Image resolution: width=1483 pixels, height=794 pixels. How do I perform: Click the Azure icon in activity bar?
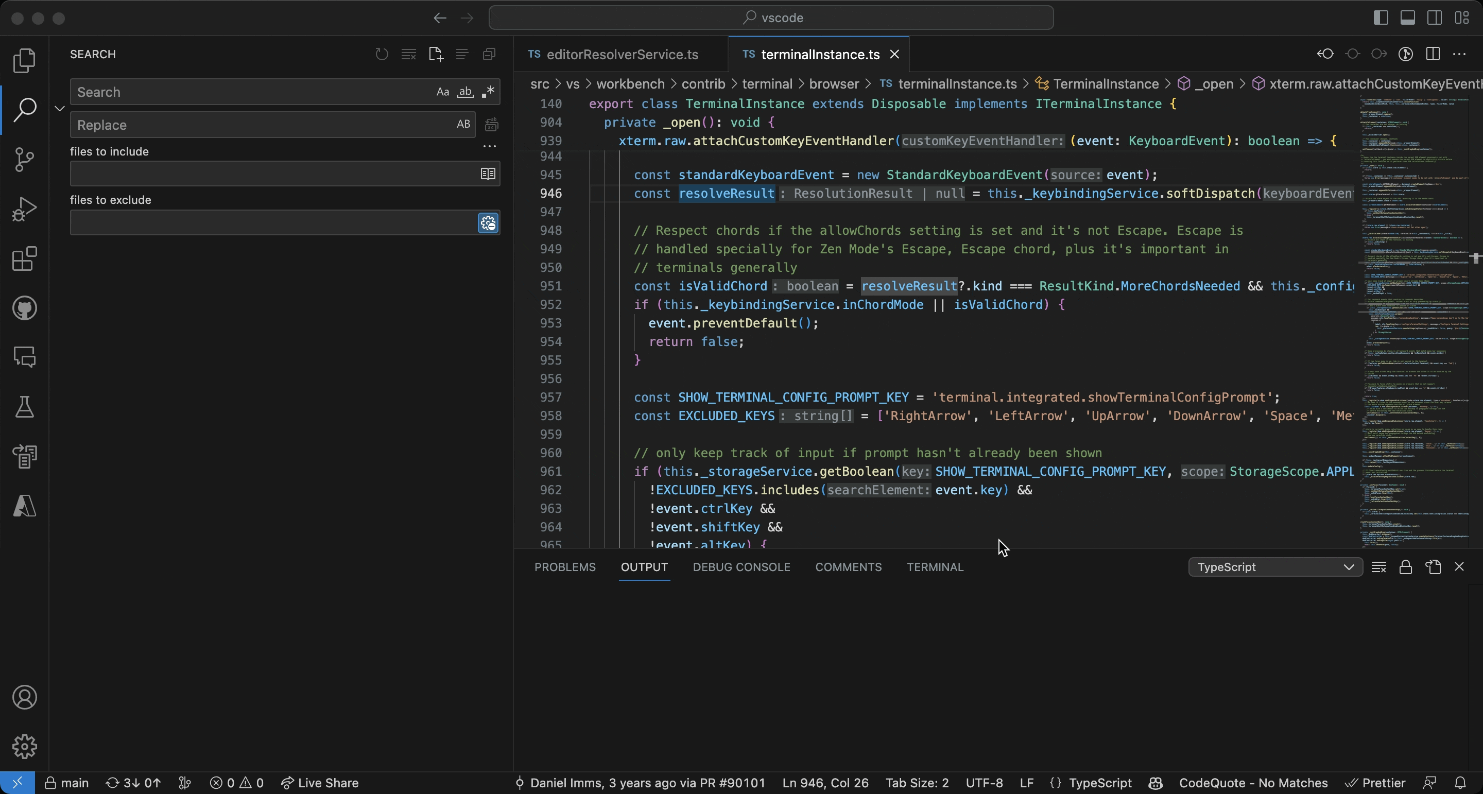coord(24,506)
